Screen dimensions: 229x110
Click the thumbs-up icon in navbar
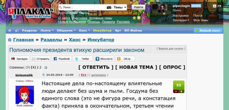pos(17,30)
